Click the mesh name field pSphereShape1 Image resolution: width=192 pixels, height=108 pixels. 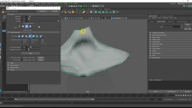point(172,27)
